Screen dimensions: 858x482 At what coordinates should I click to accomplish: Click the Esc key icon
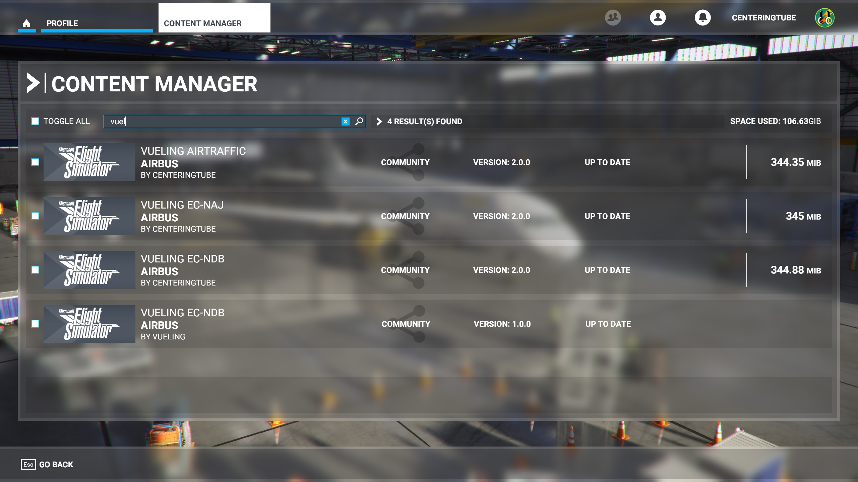point(28,464)
